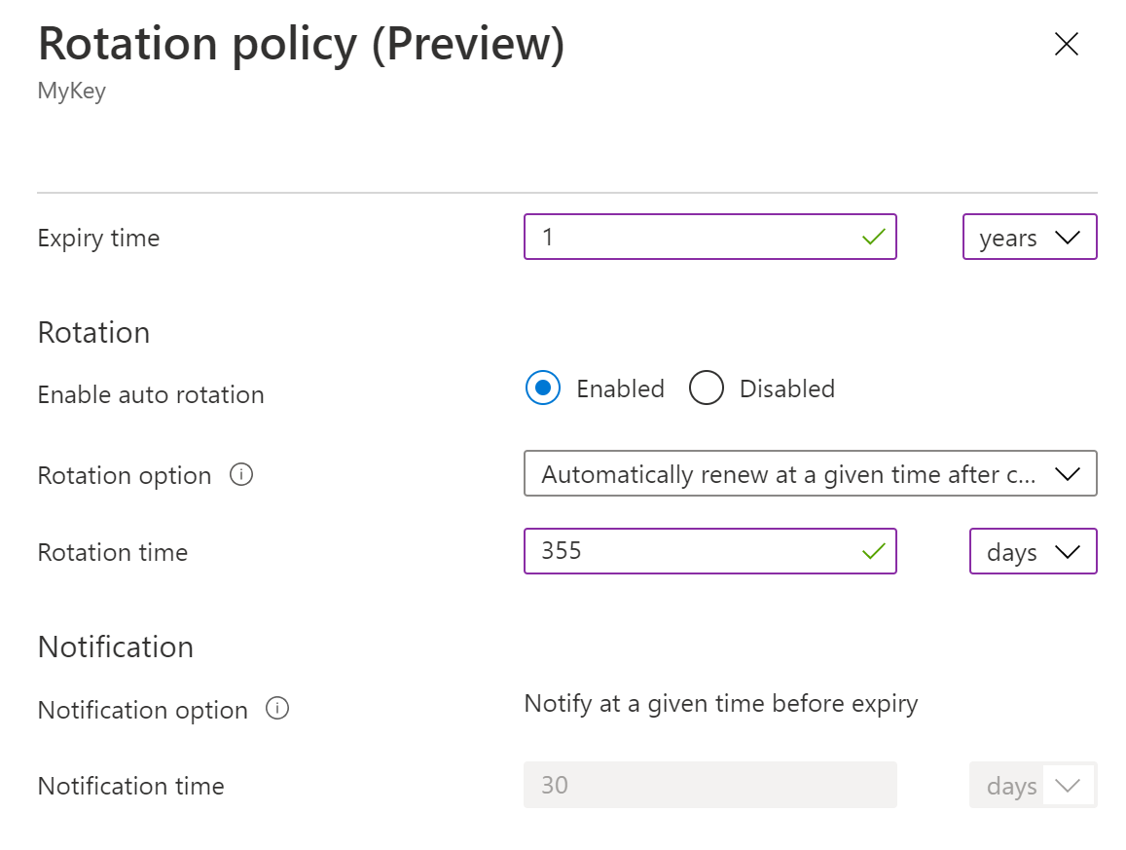Select the Disabled auto rotation radio button
The width and height of the screenshot is (1126, 850).
point(707,388)
